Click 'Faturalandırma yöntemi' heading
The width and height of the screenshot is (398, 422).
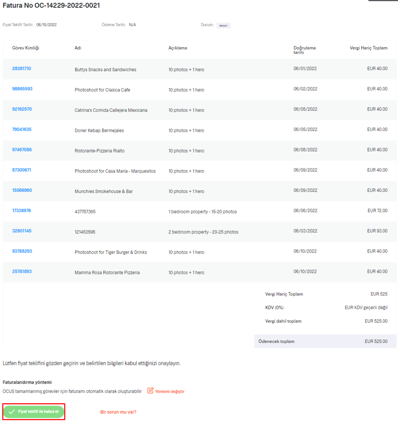[x=27, y=382]
